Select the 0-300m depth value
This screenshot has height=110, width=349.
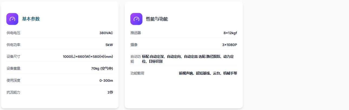[106, 80]
